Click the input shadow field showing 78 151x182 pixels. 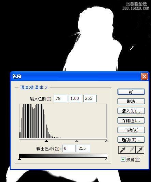(60, 99)
